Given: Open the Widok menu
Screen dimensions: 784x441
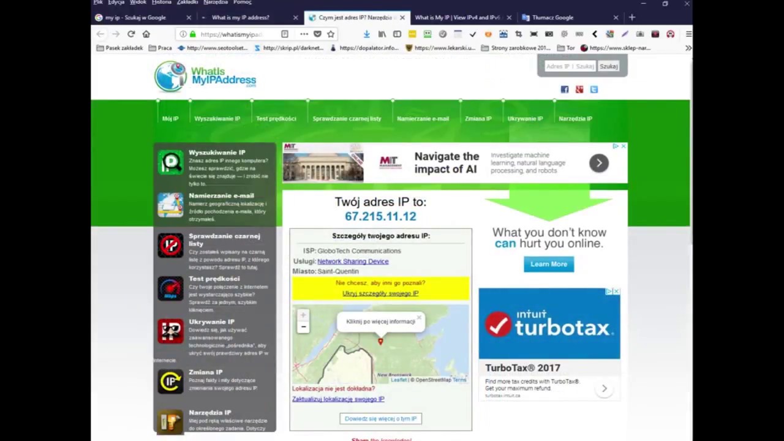Looking at the screenshot, I should click(138, 2).
